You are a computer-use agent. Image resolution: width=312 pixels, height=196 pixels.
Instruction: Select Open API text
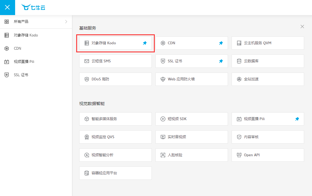pyautogui.click(x=252, y=155)
